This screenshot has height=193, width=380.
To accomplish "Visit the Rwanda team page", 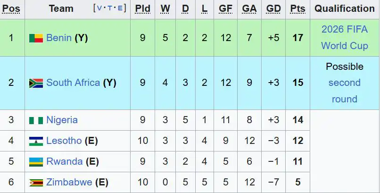I will [64, 161].
